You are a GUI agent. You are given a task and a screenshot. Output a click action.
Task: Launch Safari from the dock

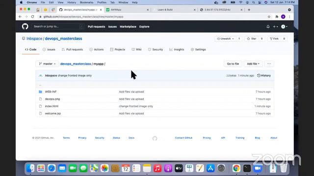coord(52,168)
